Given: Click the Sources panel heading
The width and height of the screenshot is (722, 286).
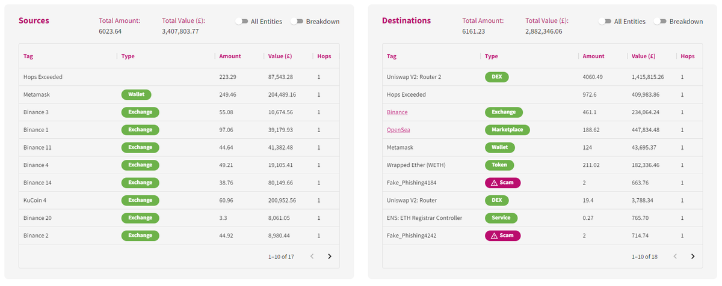Looking at the screenshot, I should 34,20.
